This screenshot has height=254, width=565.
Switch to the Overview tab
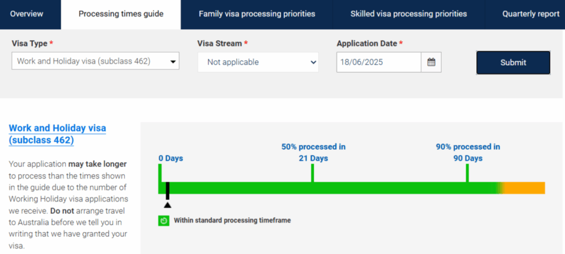click(x=26, y=14)
